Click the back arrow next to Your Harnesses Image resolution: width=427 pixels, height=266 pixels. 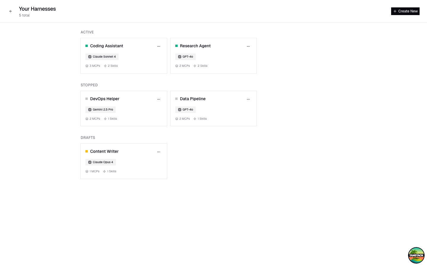coord(11,11)
